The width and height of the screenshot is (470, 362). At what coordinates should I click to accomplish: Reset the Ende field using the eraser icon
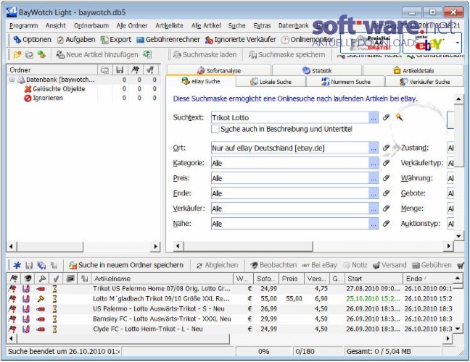386,193
